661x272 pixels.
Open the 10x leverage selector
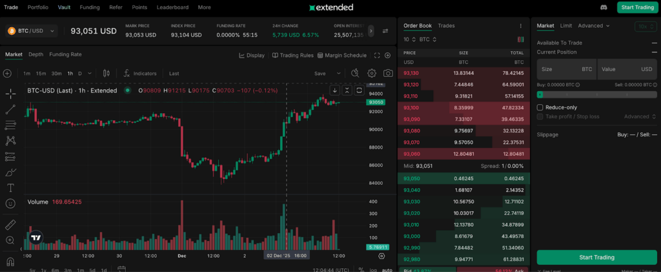[646, 26]
